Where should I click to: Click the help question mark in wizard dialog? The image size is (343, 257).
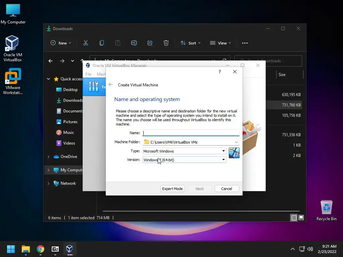tap(220, 72)
